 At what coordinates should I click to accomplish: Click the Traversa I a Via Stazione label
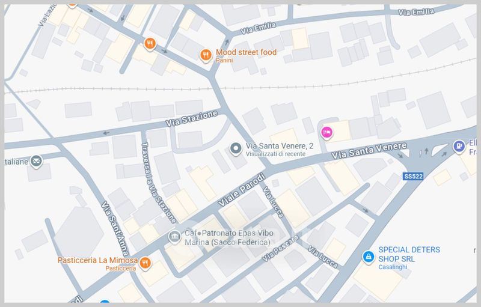point(159,182)
